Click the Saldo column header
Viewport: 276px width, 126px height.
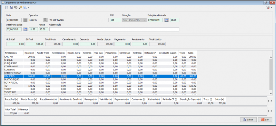click(x=192, y=53)
